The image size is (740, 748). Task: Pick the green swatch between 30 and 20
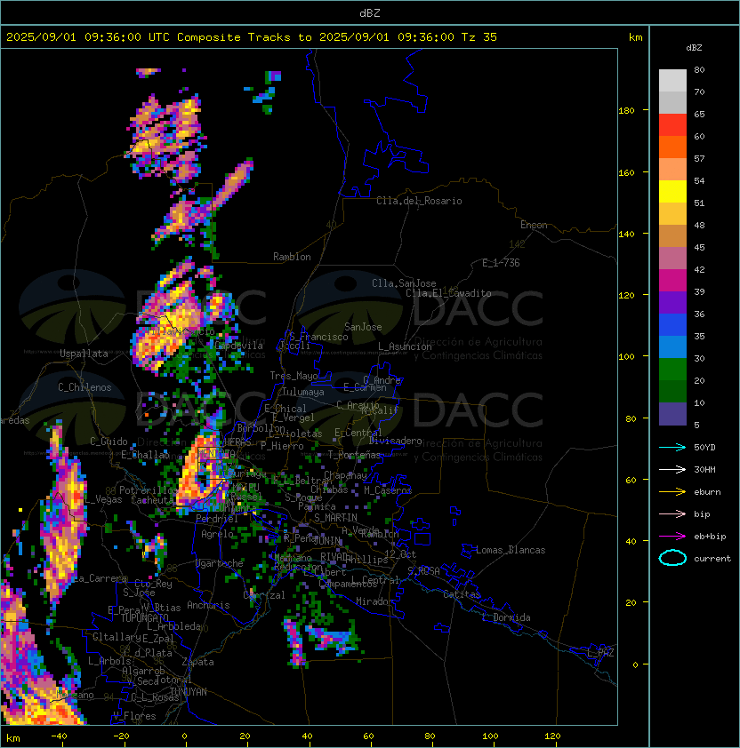(672, 370)
